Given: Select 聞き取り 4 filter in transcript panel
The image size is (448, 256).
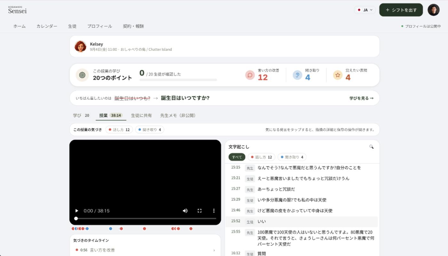Looking at the screenshot, I should point(292,157).
